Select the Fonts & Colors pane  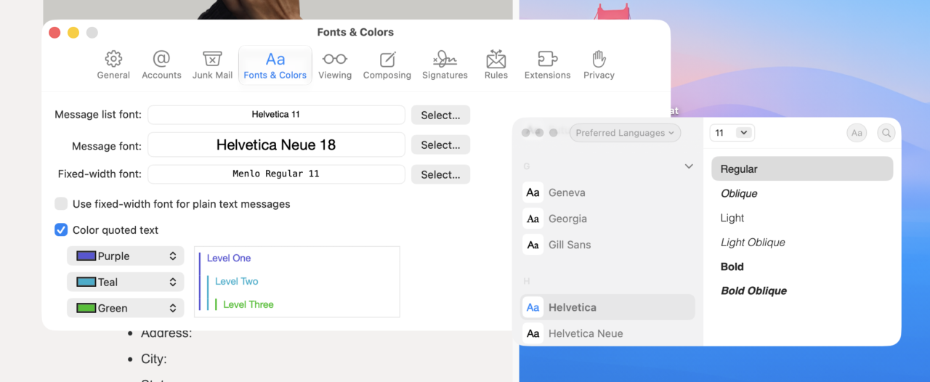275,65
